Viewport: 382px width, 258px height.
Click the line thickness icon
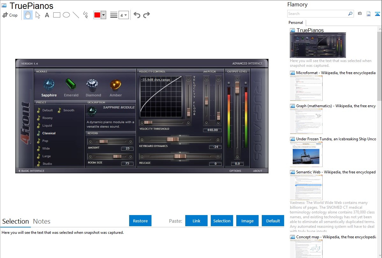(x=114, y=15)
